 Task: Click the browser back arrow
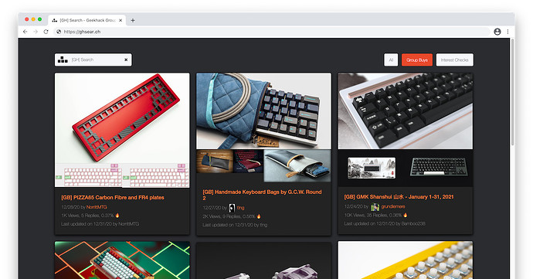click(x=25, y=32)
